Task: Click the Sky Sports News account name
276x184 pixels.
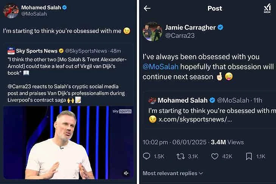Action: point(36,51)
